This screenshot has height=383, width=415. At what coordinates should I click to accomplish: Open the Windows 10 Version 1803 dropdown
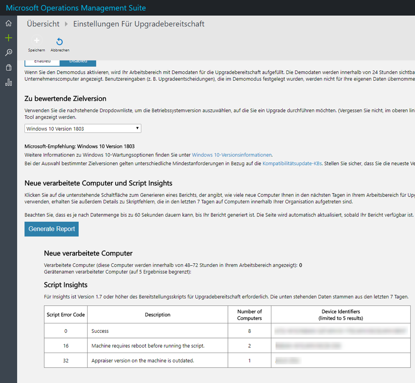[83, 128]
